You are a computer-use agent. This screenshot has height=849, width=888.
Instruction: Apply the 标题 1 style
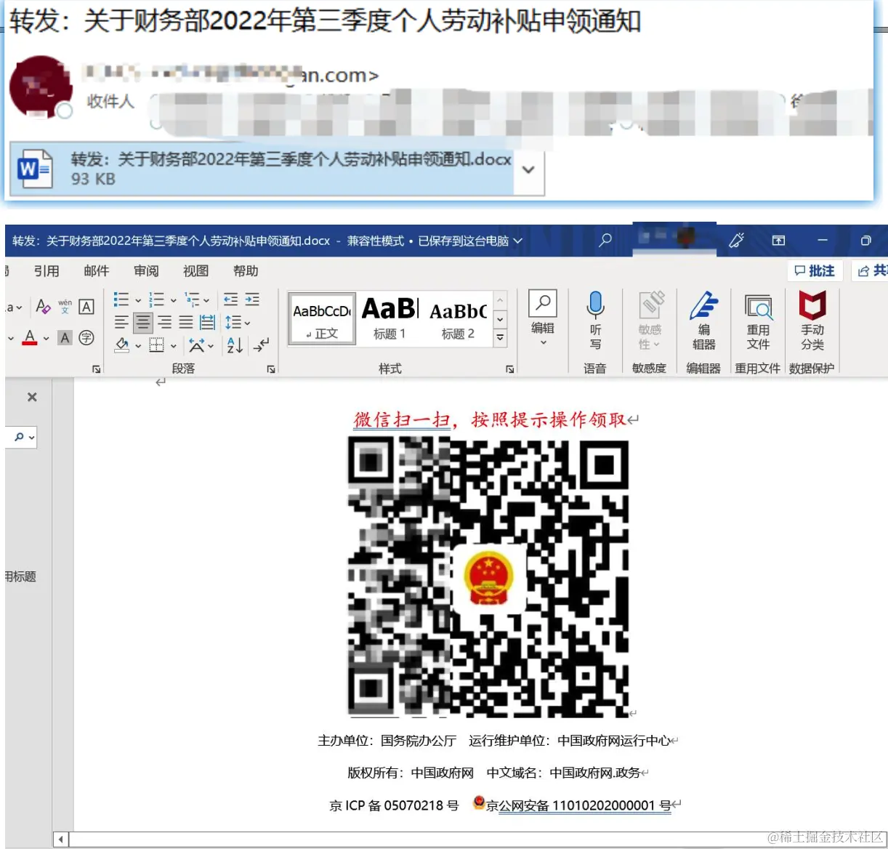(389, 318)
